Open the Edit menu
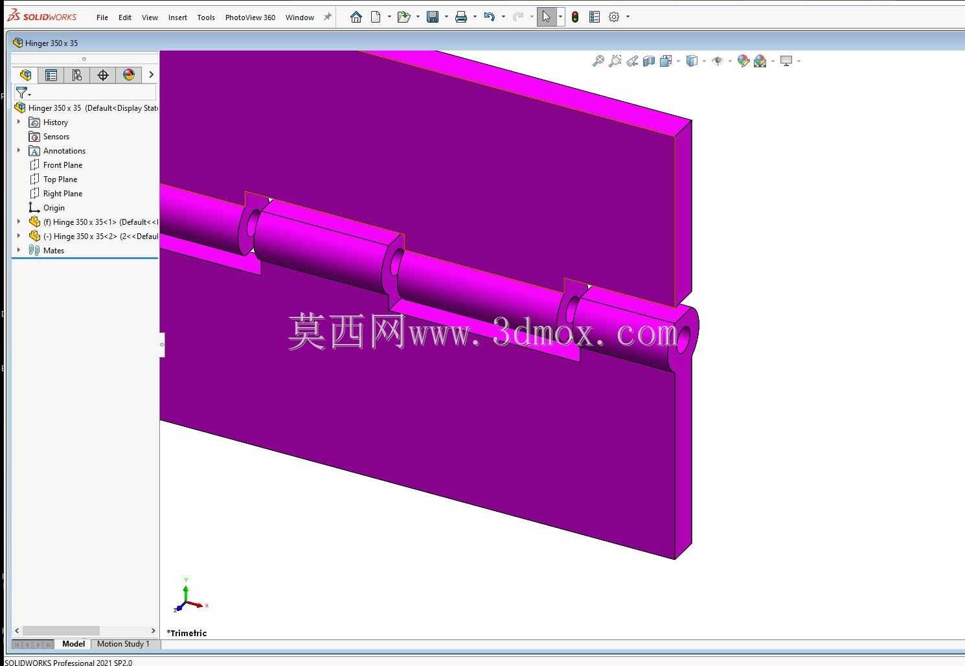Image resolution: width=965 pixels, height=666 pixels. 125,17
